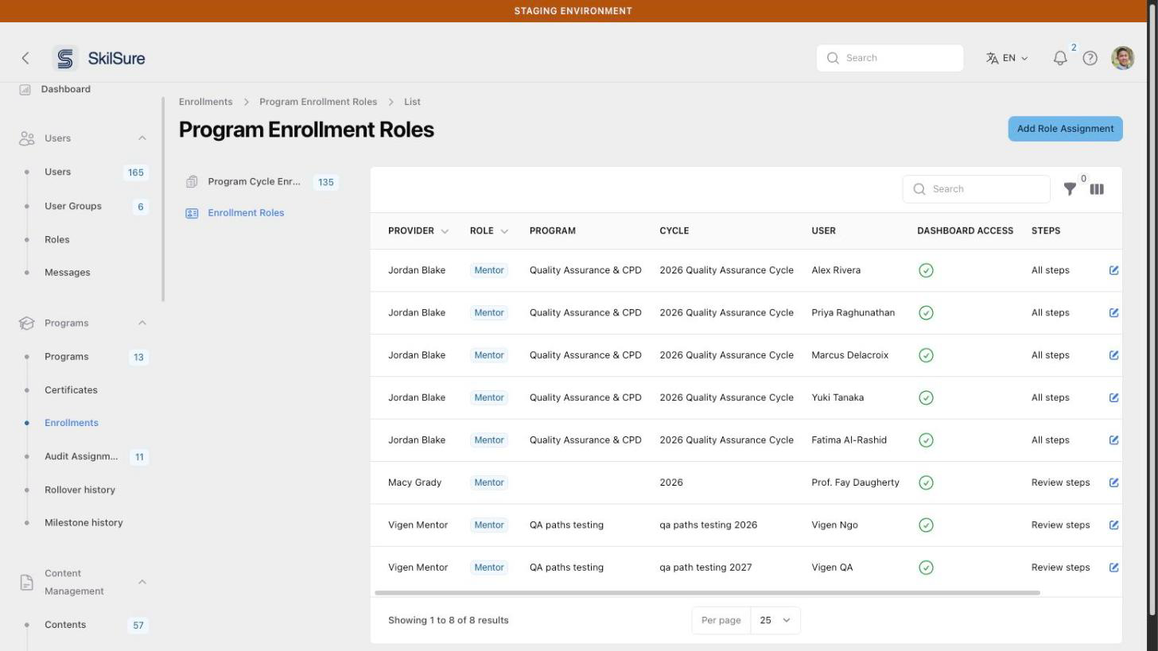Collapse the Programs sidebar section

(142, 323)
